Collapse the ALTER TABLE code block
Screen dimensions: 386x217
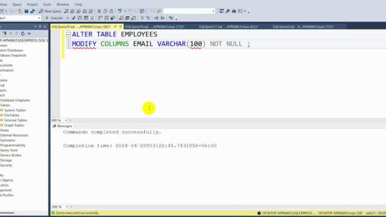pyautogui.click(x=68, y=34)
